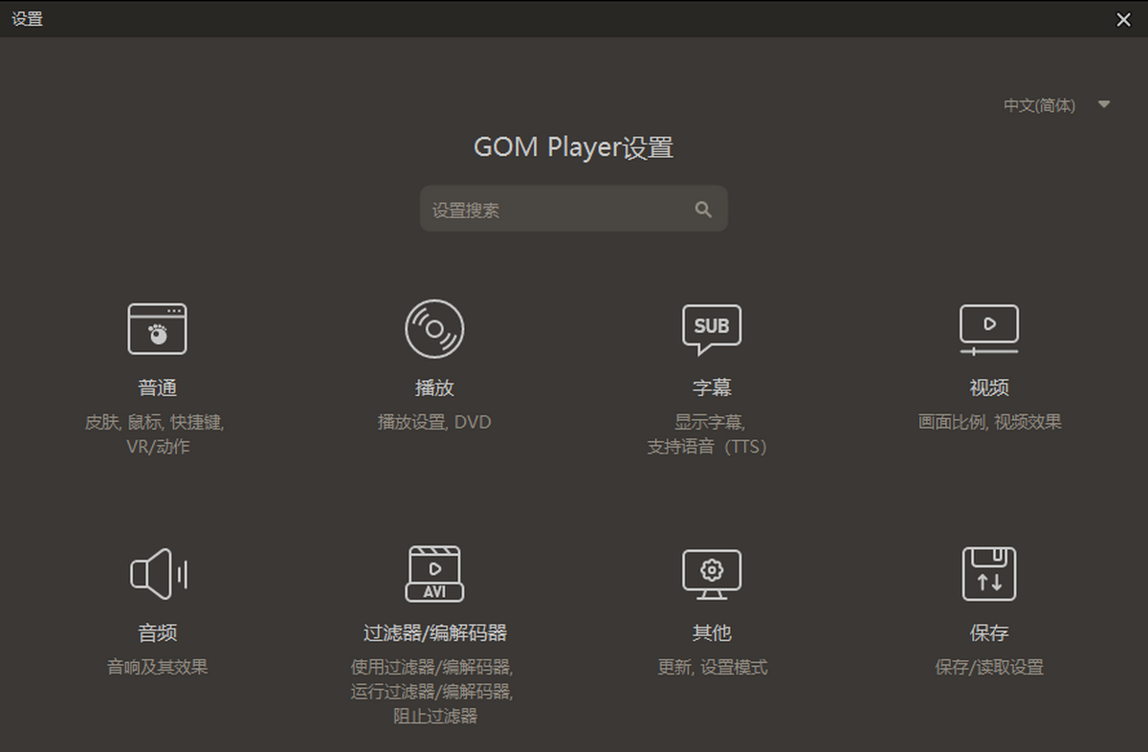Open the 其他 gear monitor icon
Image resolution: width=1148 pixels, height=752 pixels.
[x=711, y=573]
